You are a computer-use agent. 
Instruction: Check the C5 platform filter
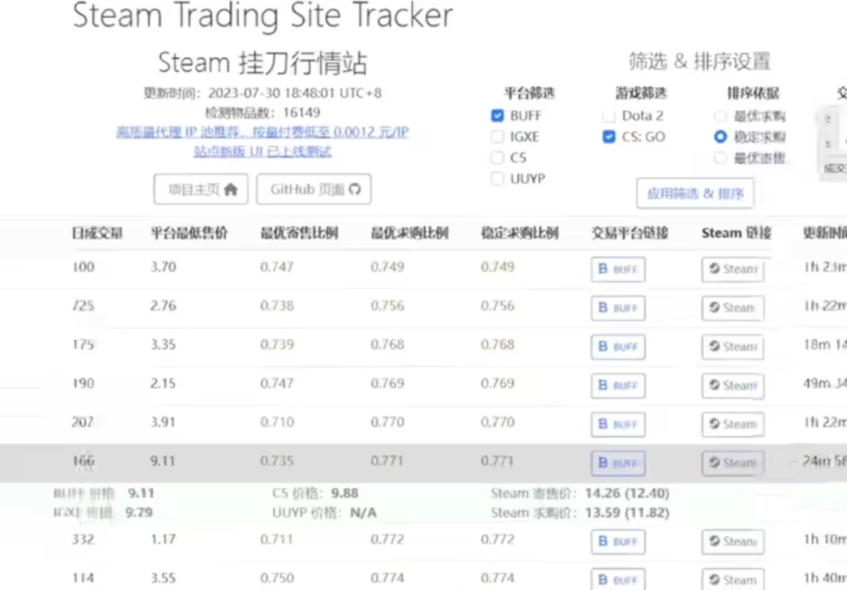[497, 158]
